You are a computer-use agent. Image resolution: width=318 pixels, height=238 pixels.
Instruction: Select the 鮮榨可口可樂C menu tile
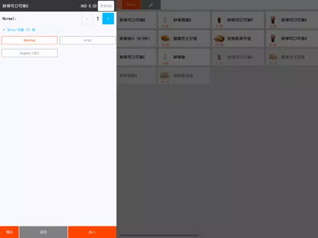coord(137,57)
